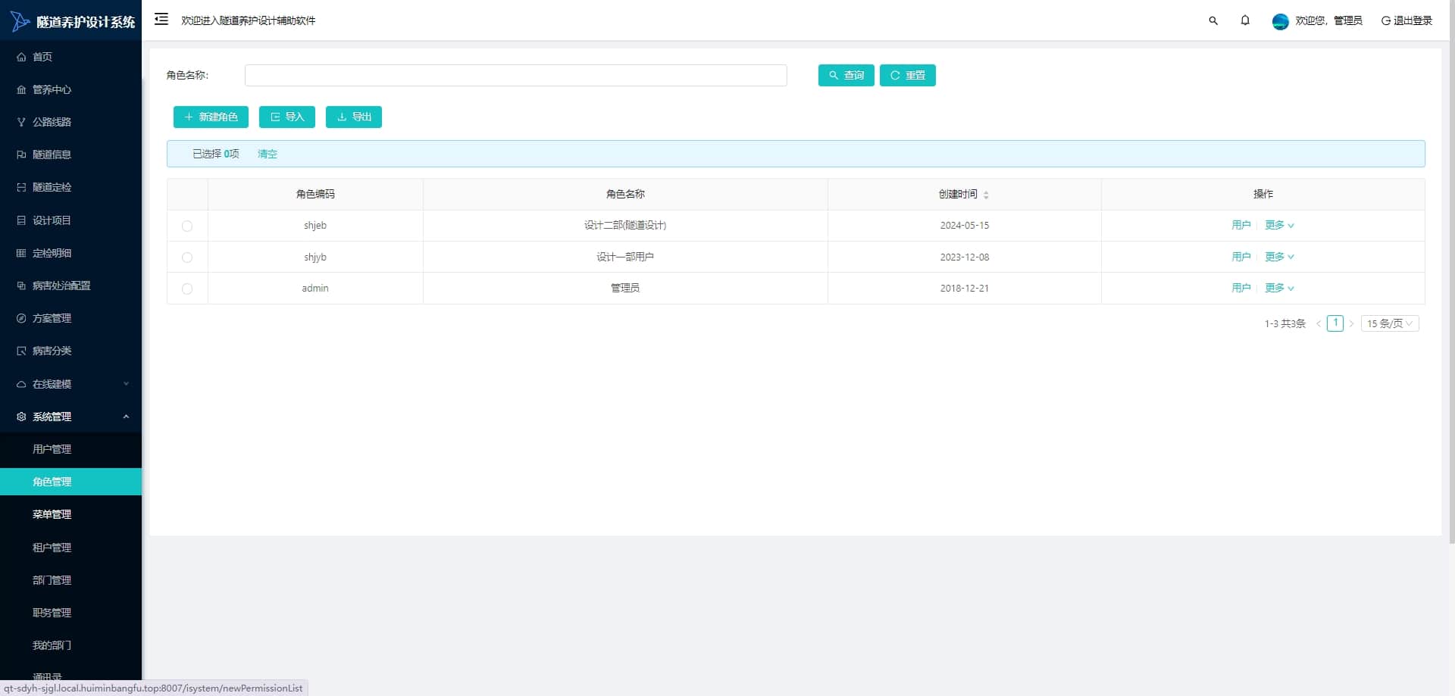Click the tunnel maintenance system logo icon
Image resolution: width=1455 pixels, height=696 pixels.
(20, 21)
